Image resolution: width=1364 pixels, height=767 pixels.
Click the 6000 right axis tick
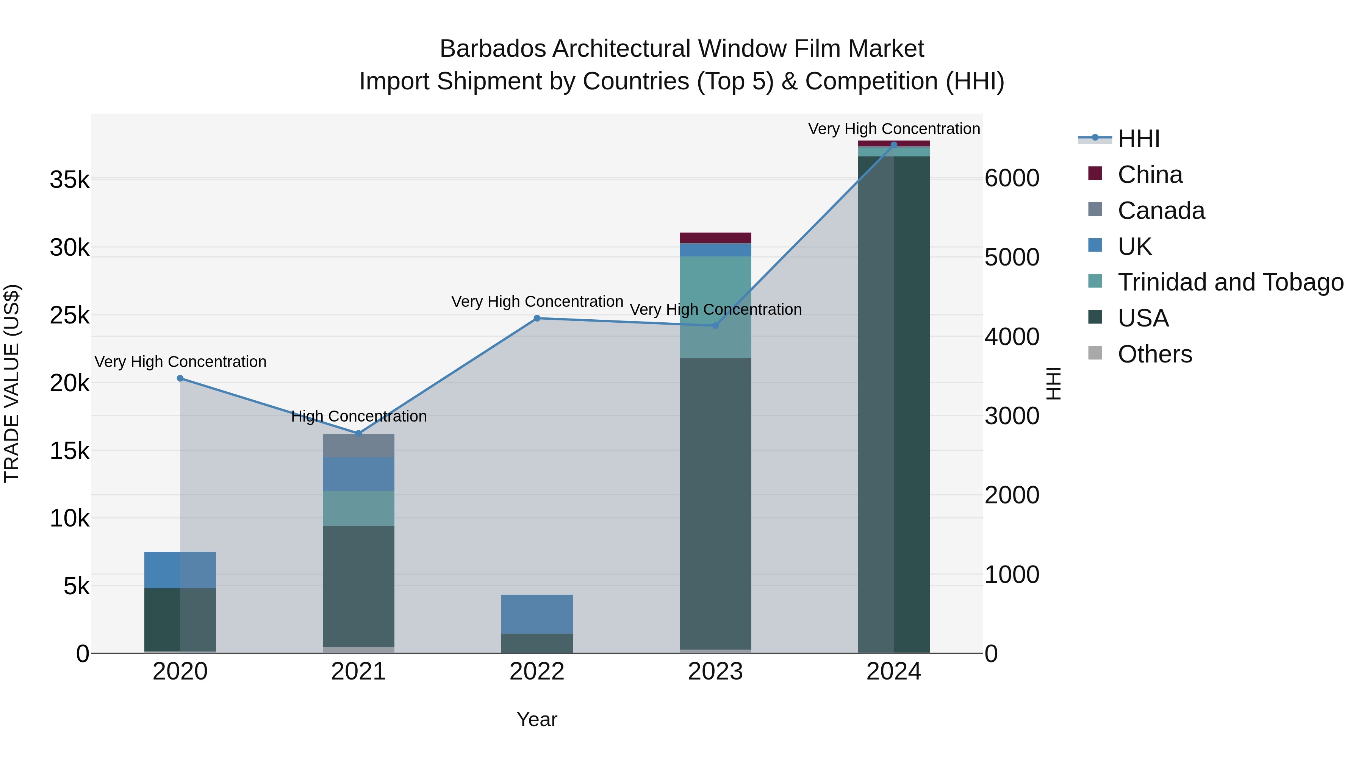1012,178
